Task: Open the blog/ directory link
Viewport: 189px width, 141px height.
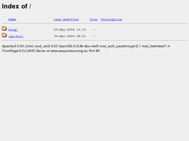Action: coord(13,30)
